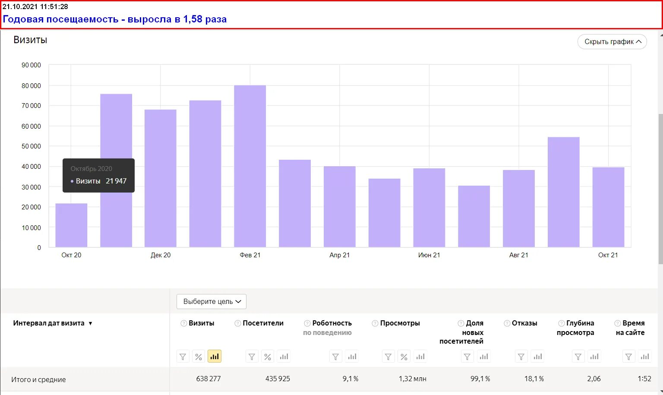This screenshot has width=663, height=395.
Task: Sort table by Отказы column header
Action: point(524,323)
